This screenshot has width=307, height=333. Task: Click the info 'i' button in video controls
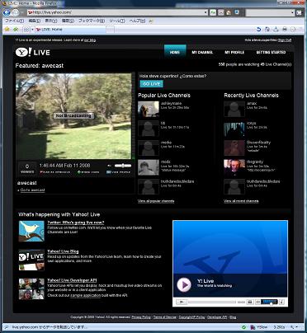281,303
